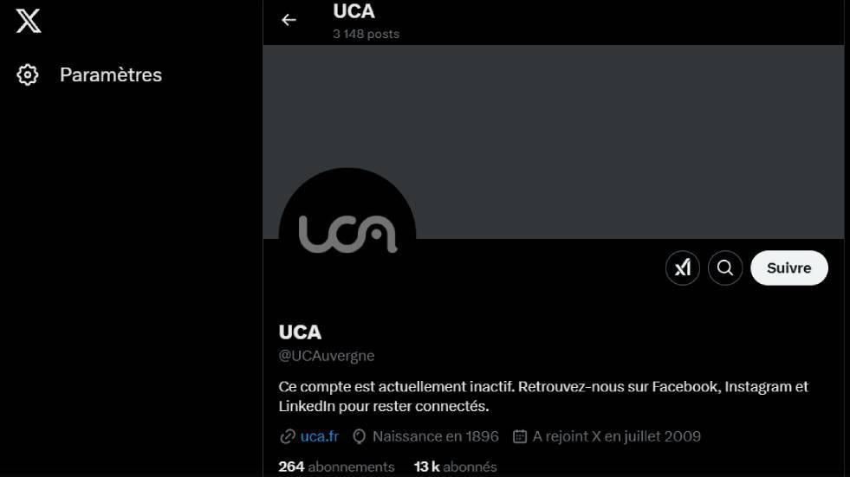Open the uca.fr website link

(x=320, y=436)
